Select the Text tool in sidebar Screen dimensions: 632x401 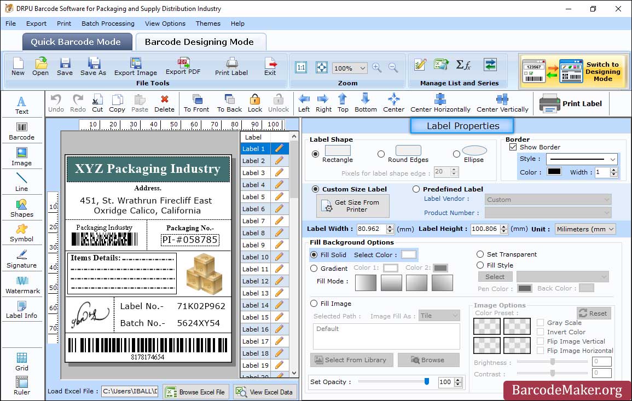(x=22, y=106)
